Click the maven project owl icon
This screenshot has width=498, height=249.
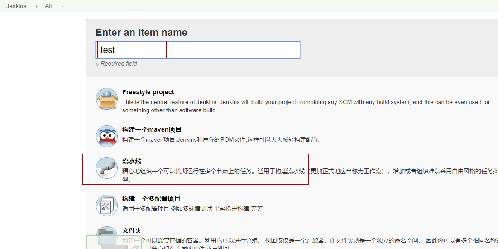[x=107, y=136]
